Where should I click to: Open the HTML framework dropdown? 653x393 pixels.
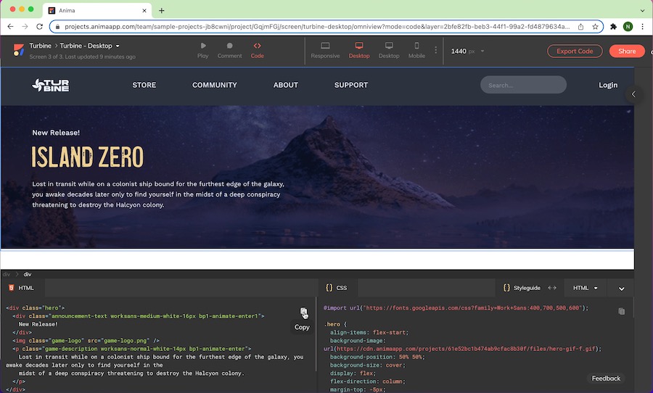(585, 288)
